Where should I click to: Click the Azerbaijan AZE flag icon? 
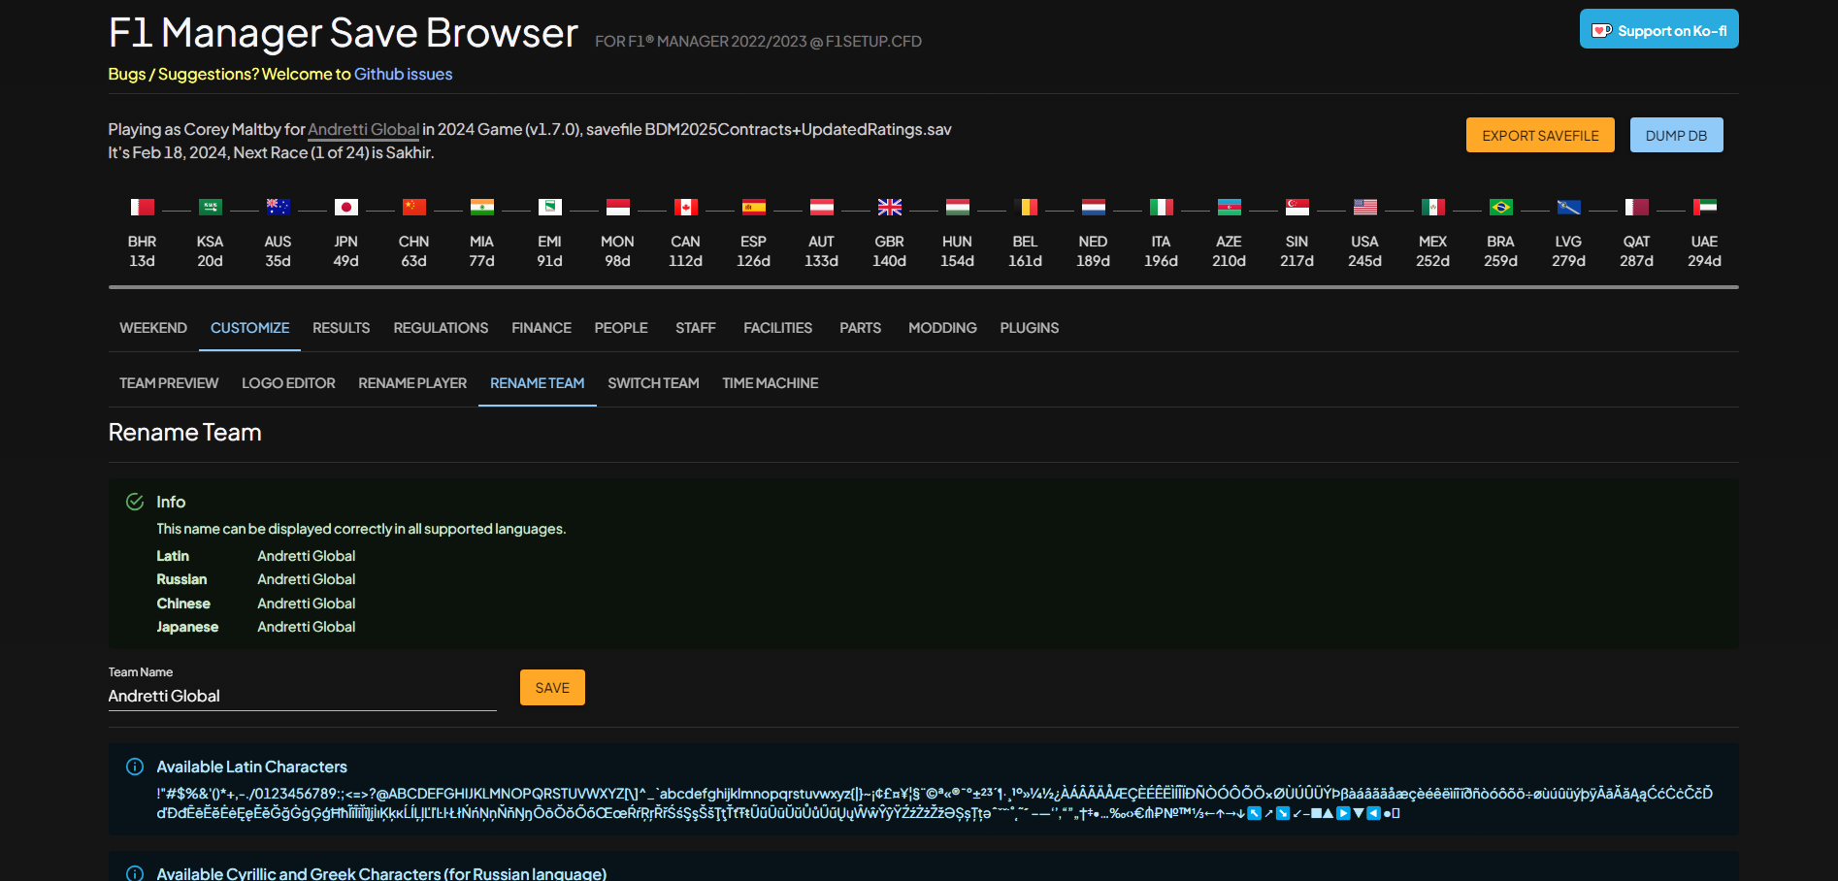pyautogui.click(x=1229, y=207)
